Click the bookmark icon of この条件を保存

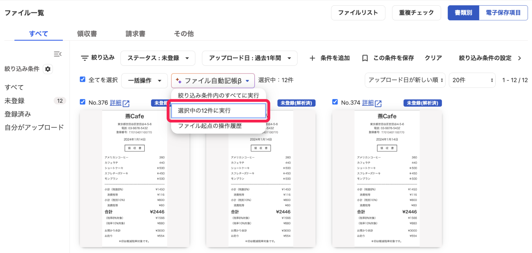365,58
